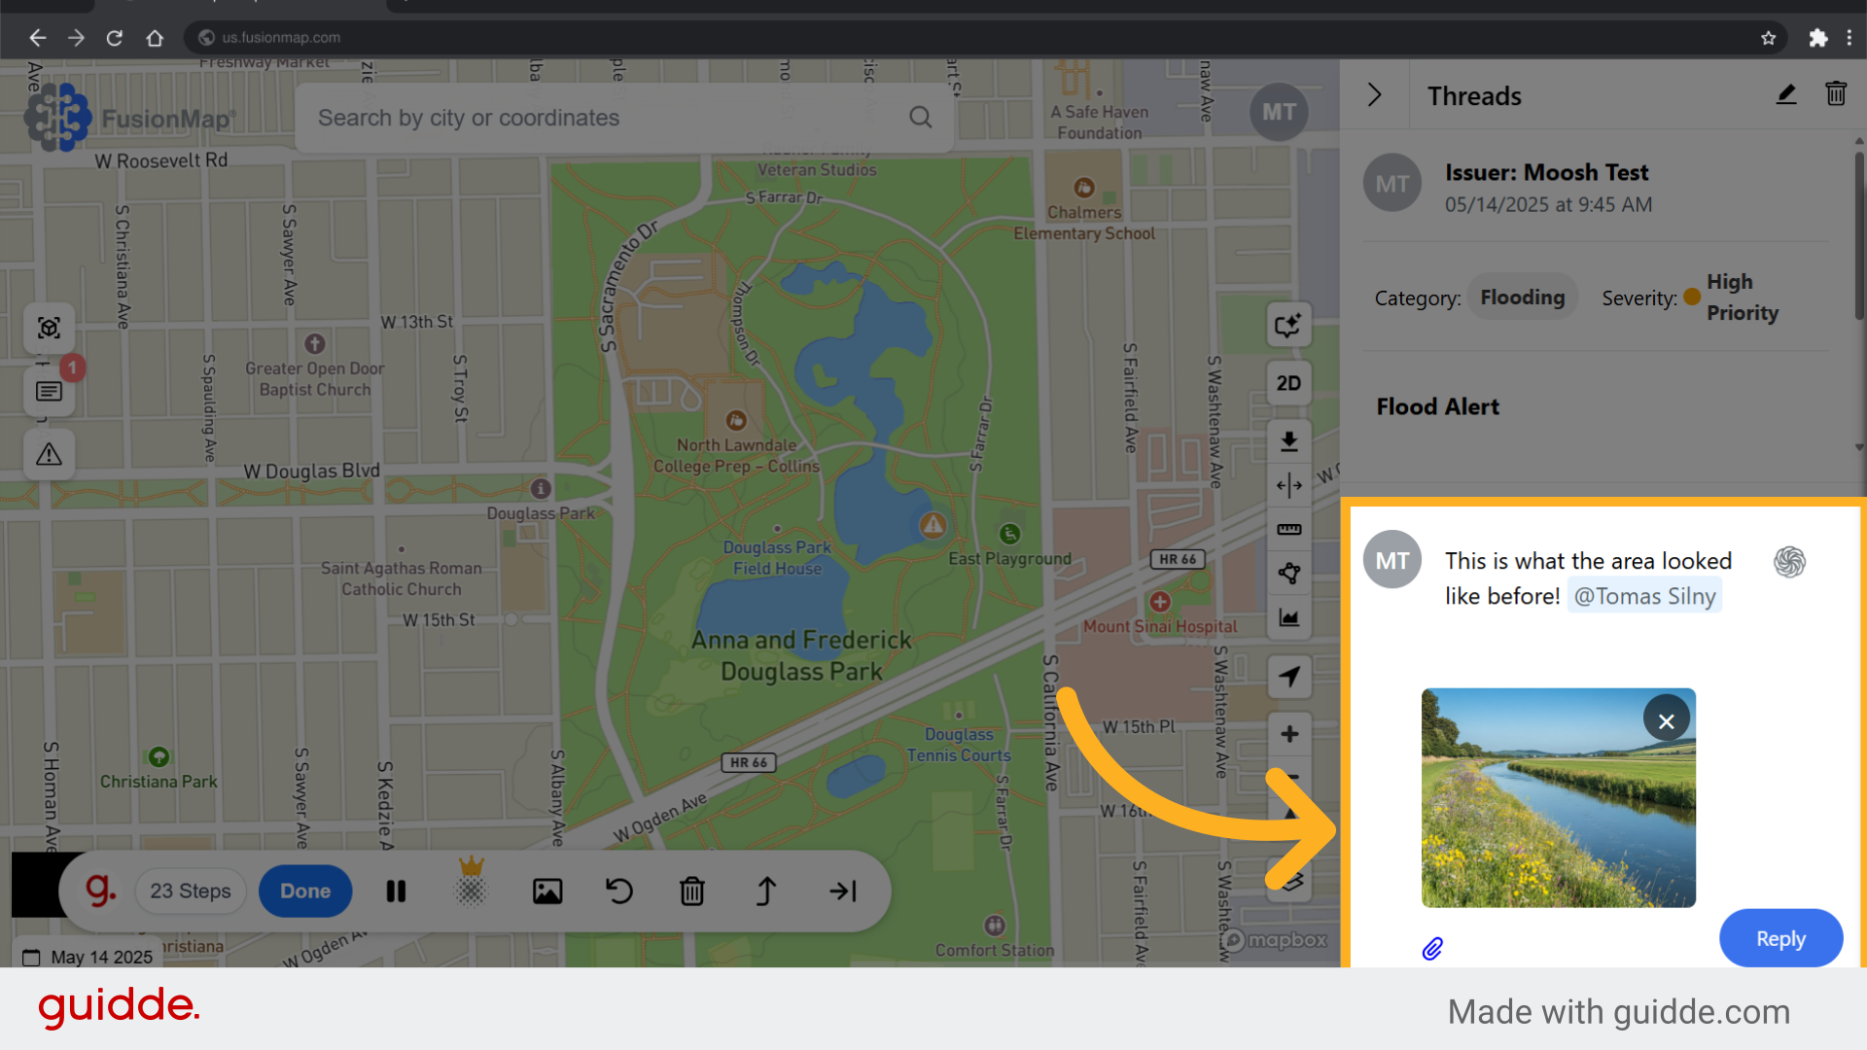
Task: Click the Flooding category tag
Action: coord(1522,297)
